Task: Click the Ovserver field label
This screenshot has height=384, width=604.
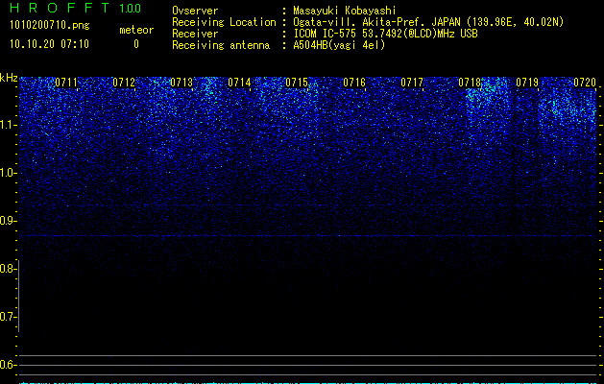Action: click(x=195, y=11)
